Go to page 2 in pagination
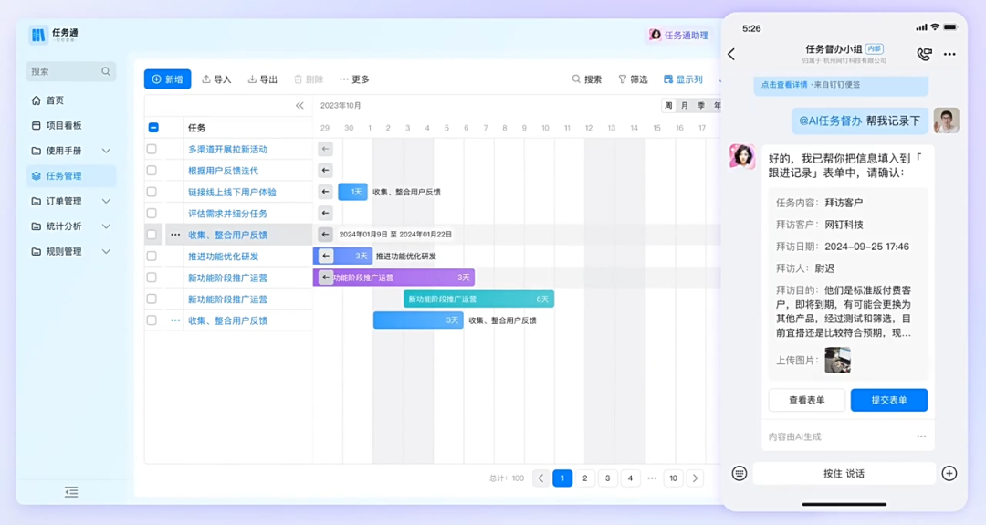The image size is (986, 525). pyautogui.click(x=585, y=478)
